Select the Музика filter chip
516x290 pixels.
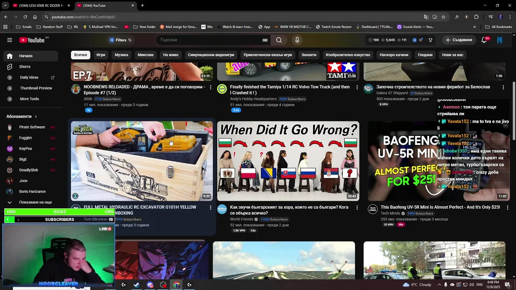tap(121, 55)
